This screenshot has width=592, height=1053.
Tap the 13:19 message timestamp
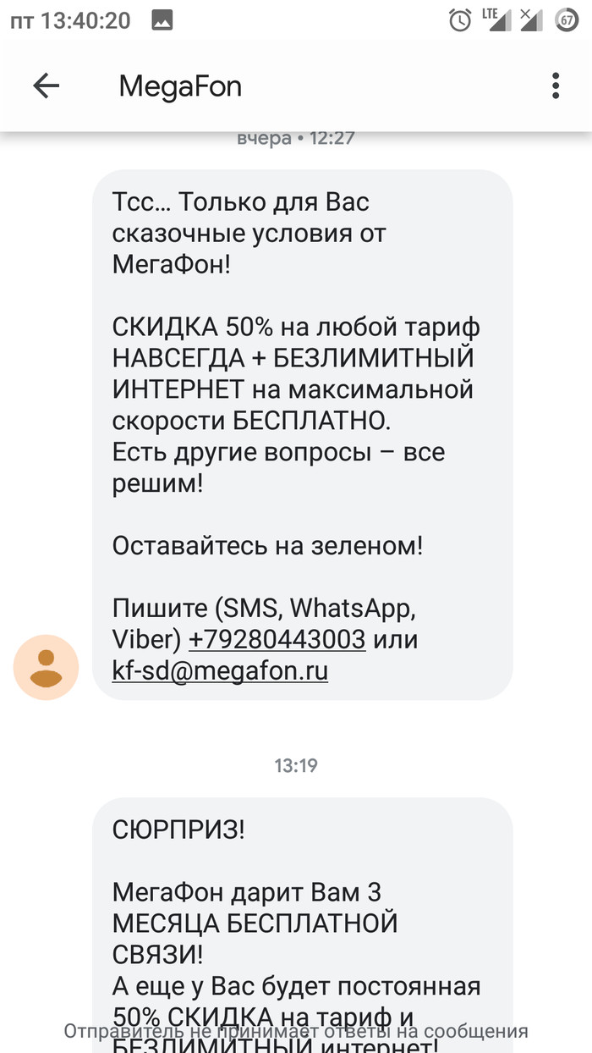point(296,766)
